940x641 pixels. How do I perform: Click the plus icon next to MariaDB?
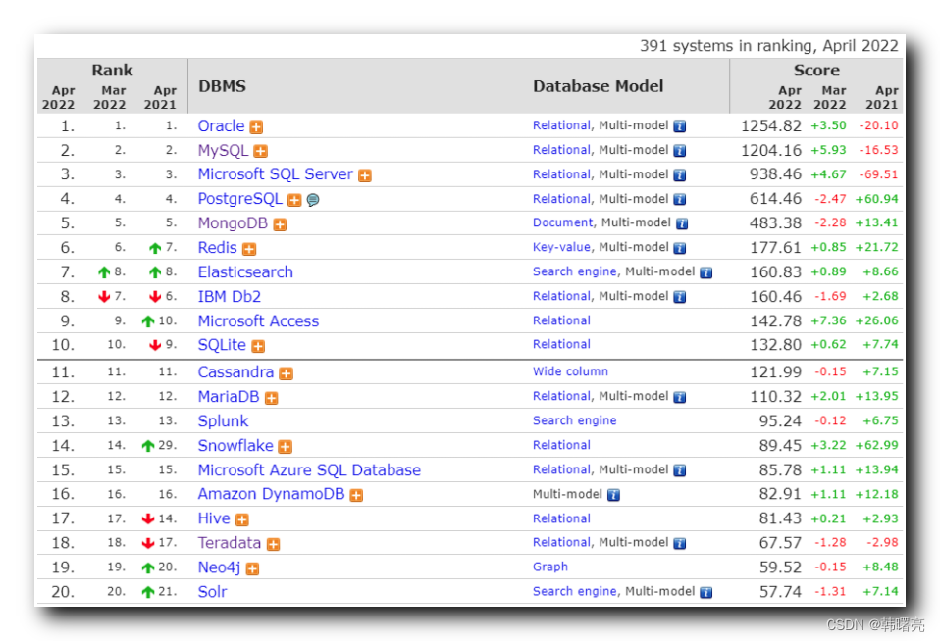[271, 398]
